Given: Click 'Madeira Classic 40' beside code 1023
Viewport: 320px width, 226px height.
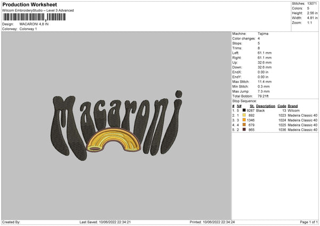Looking at the screenshot, I should coord(302,116).
